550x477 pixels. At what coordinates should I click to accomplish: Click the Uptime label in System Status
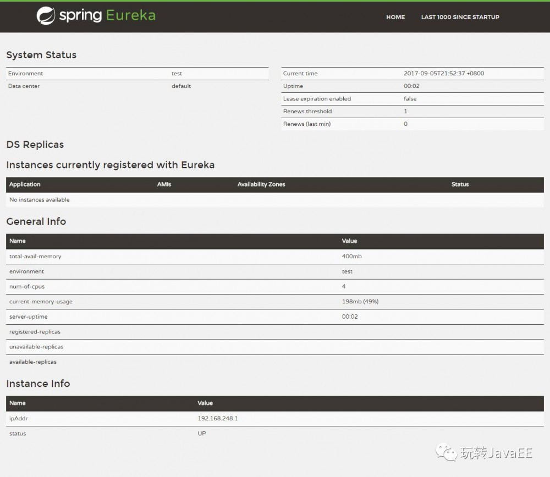point(293,86)
